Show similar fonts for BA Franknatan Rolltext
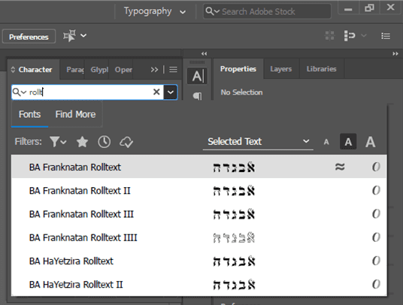403x305 pixels. [340, 167]
